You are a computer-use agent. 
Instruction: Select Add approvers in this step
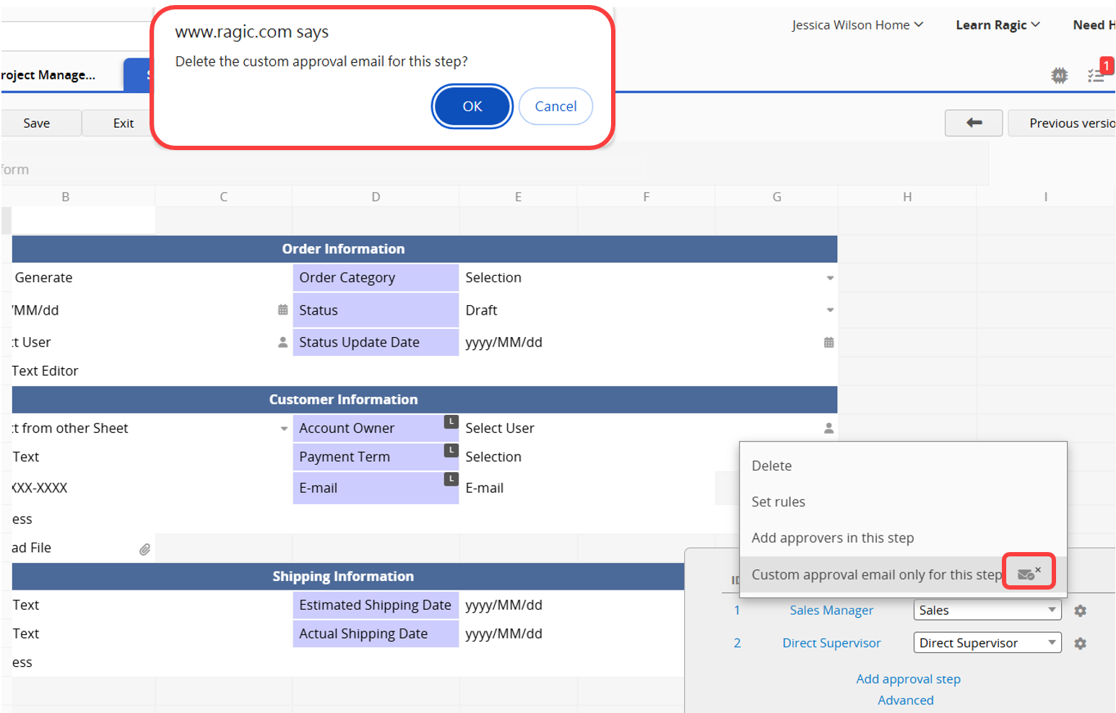(x=832, y=538)
